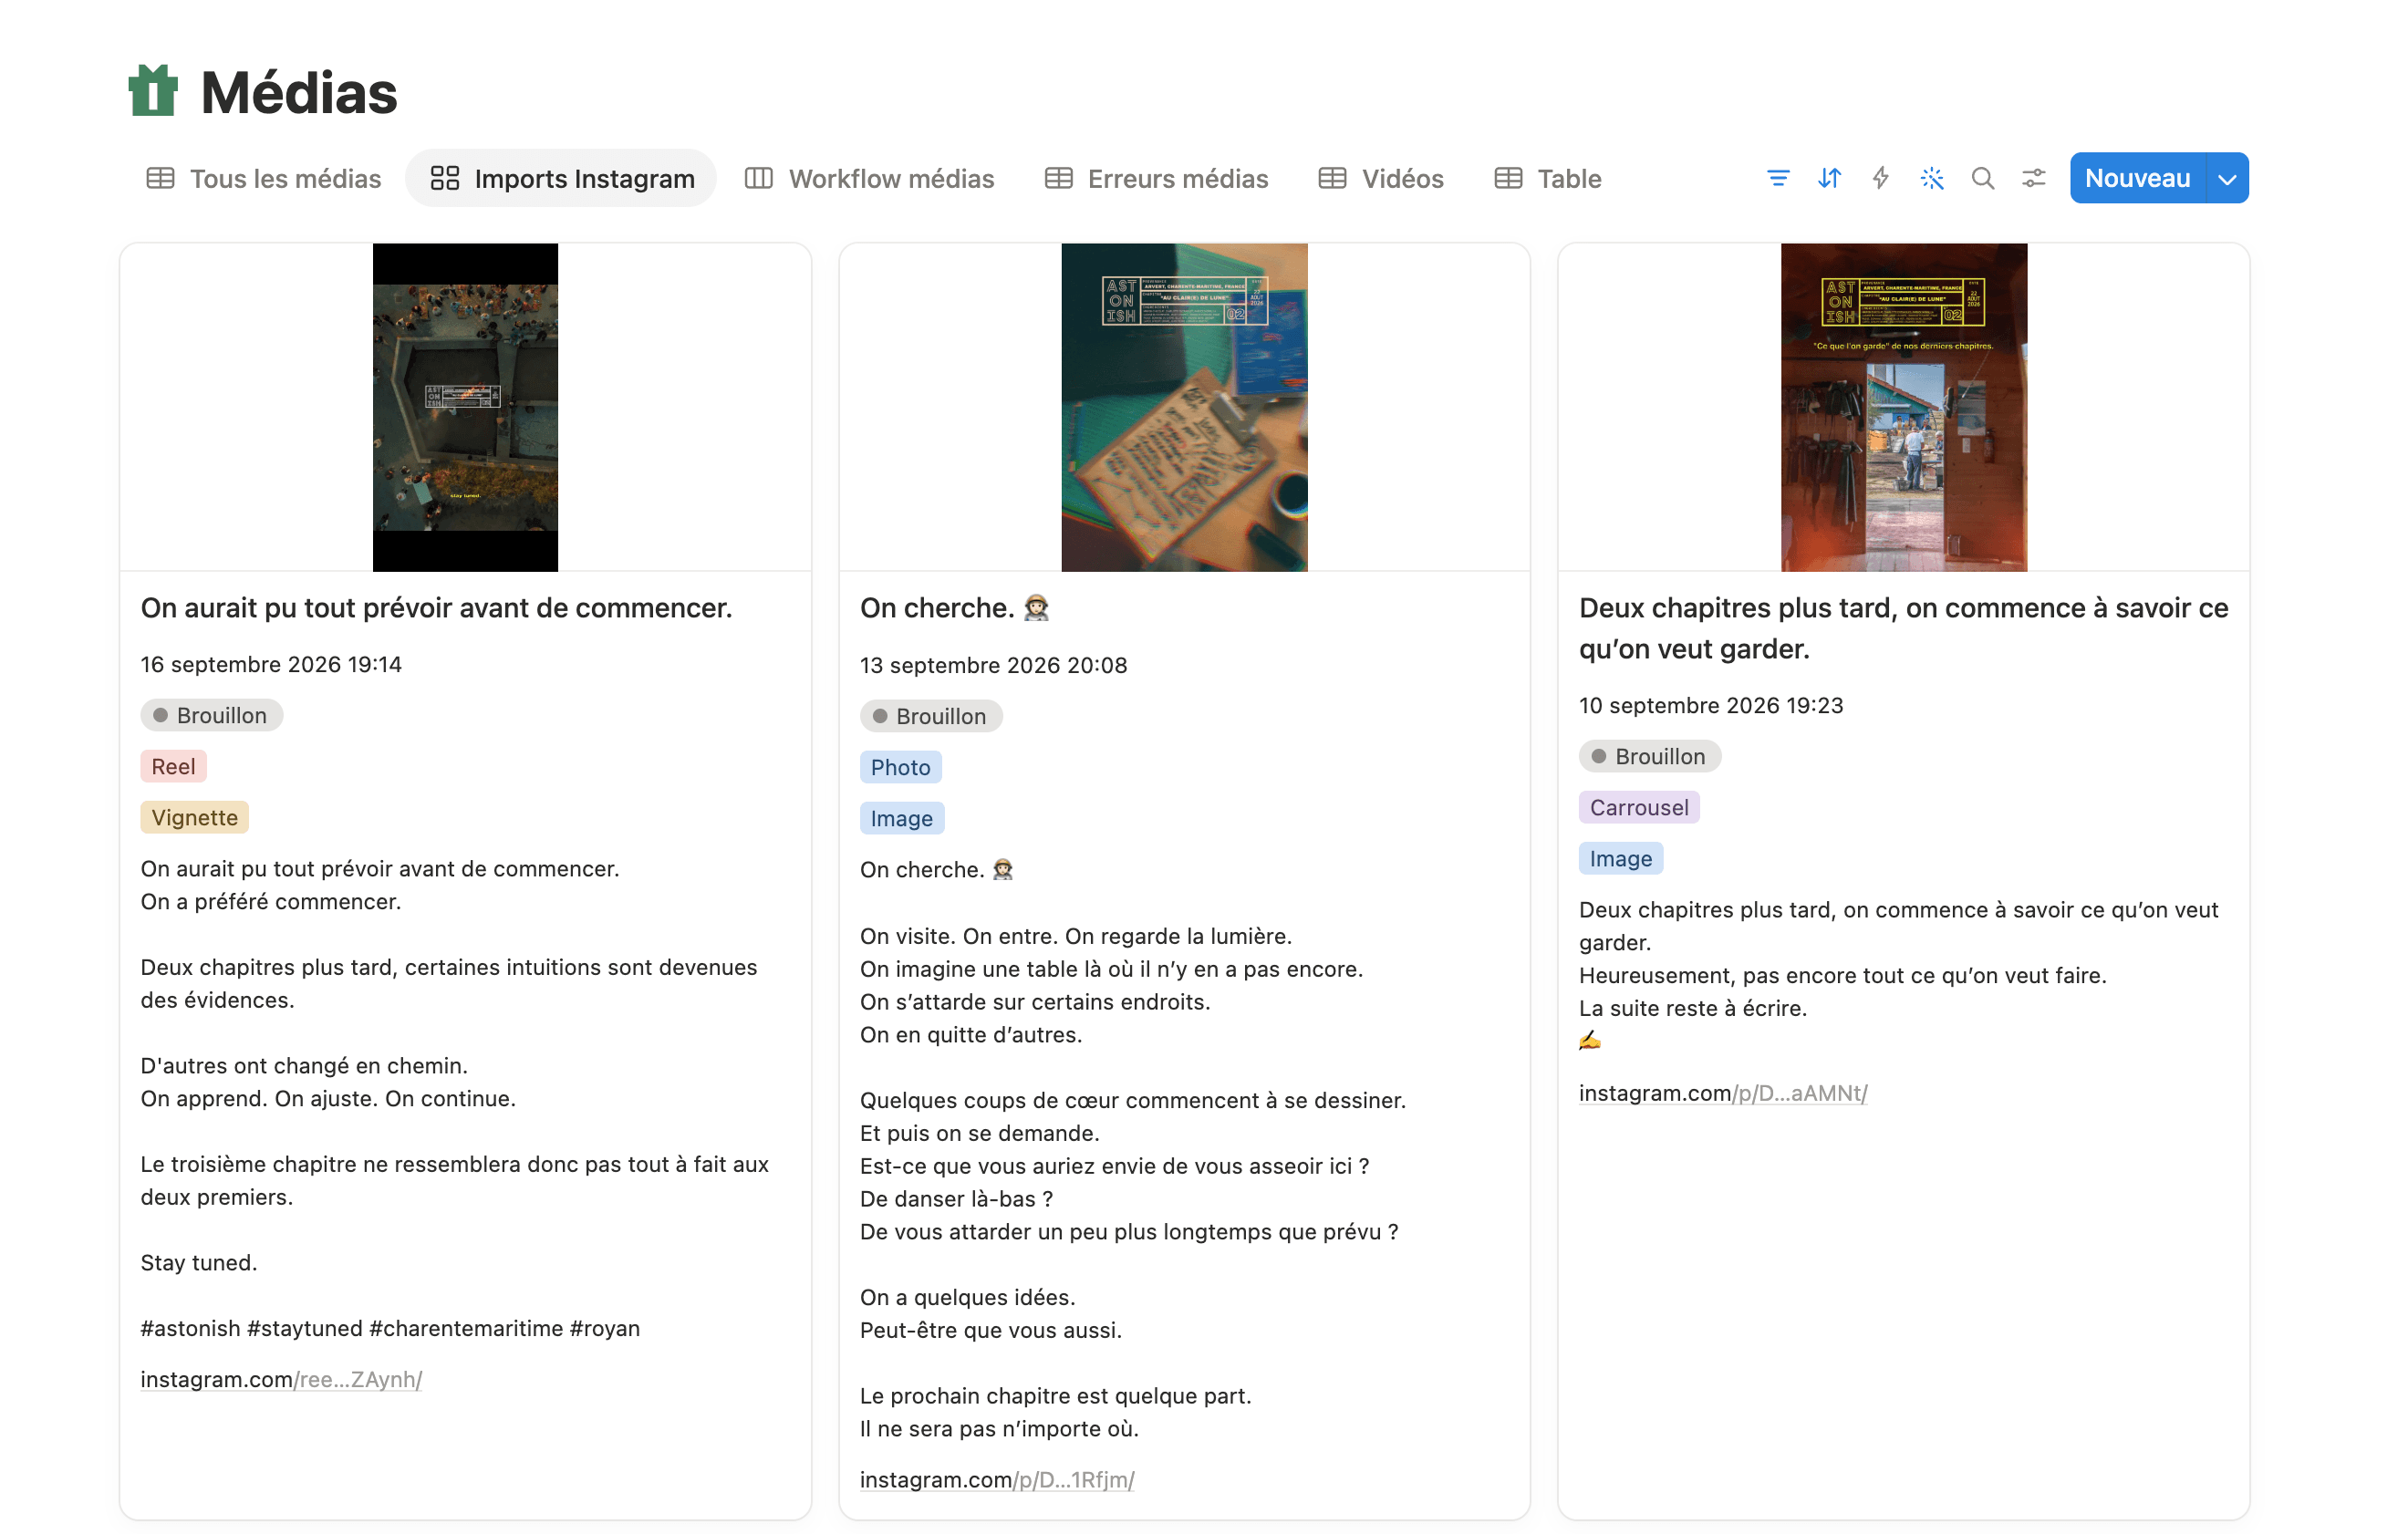Click board icon of Workflow médias
Viewport: 2408px width, 1534px height.
[758, 178]
